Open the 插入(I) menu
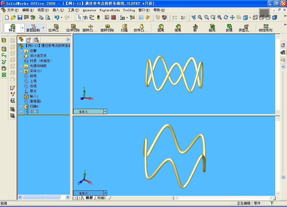Screen dimensions: 287x207 tap(58, 10)
